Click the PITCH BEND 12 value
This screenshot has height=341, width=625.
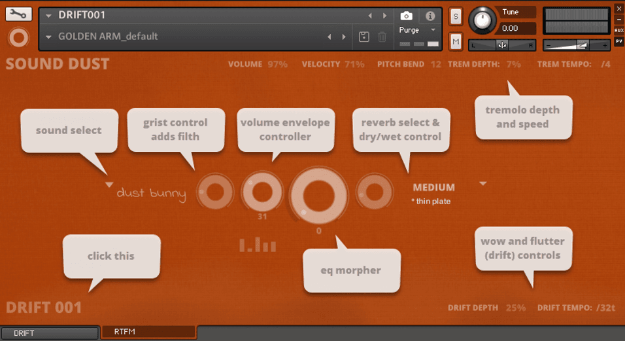pyautogui.click(x=435, y=64)
